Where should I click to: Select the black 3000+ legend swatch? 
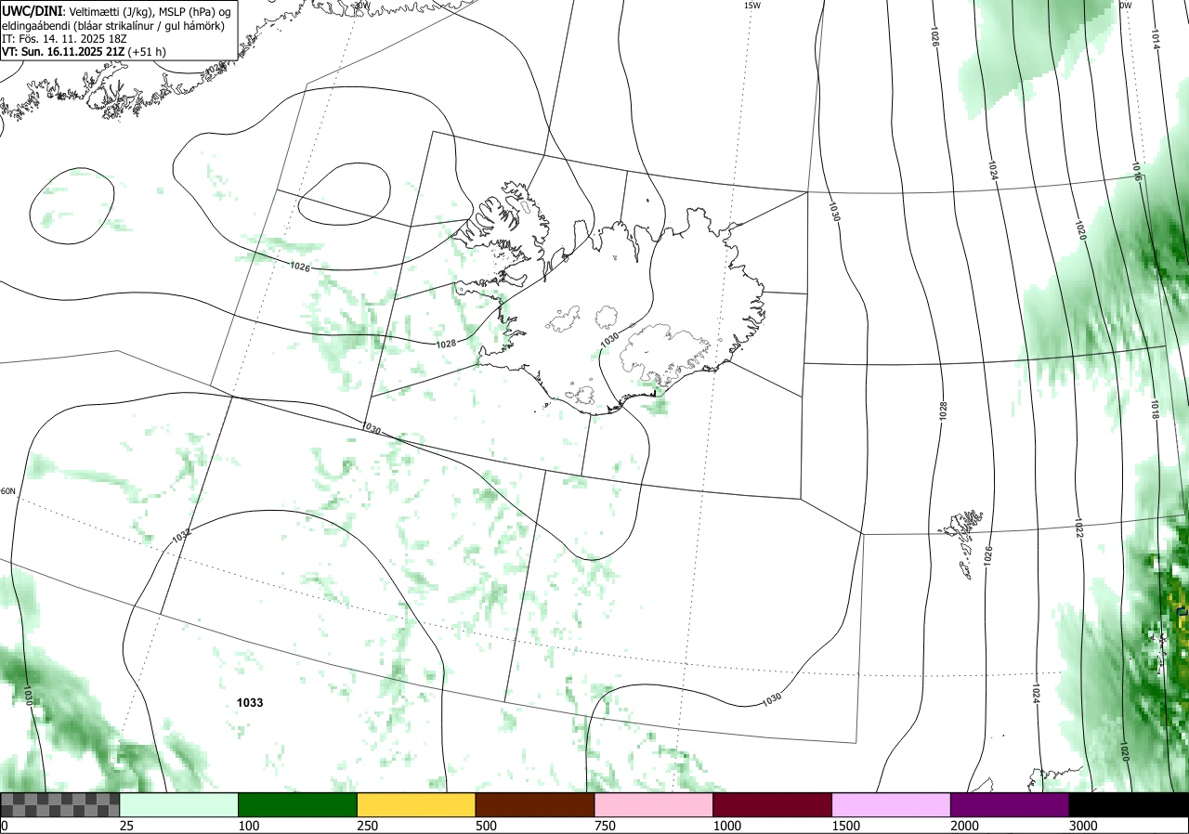tap(1129, 804)
